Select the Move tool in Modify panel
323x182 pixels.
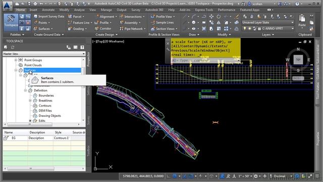[x=211, y=17]
